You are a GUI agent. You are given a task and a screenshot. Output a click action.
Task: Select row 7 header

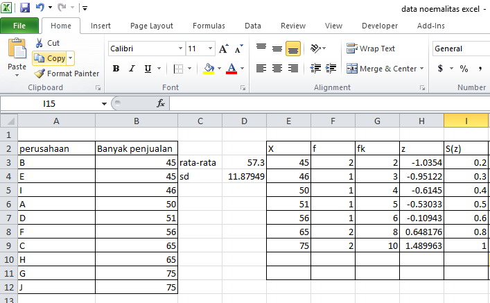coord(9,218)
